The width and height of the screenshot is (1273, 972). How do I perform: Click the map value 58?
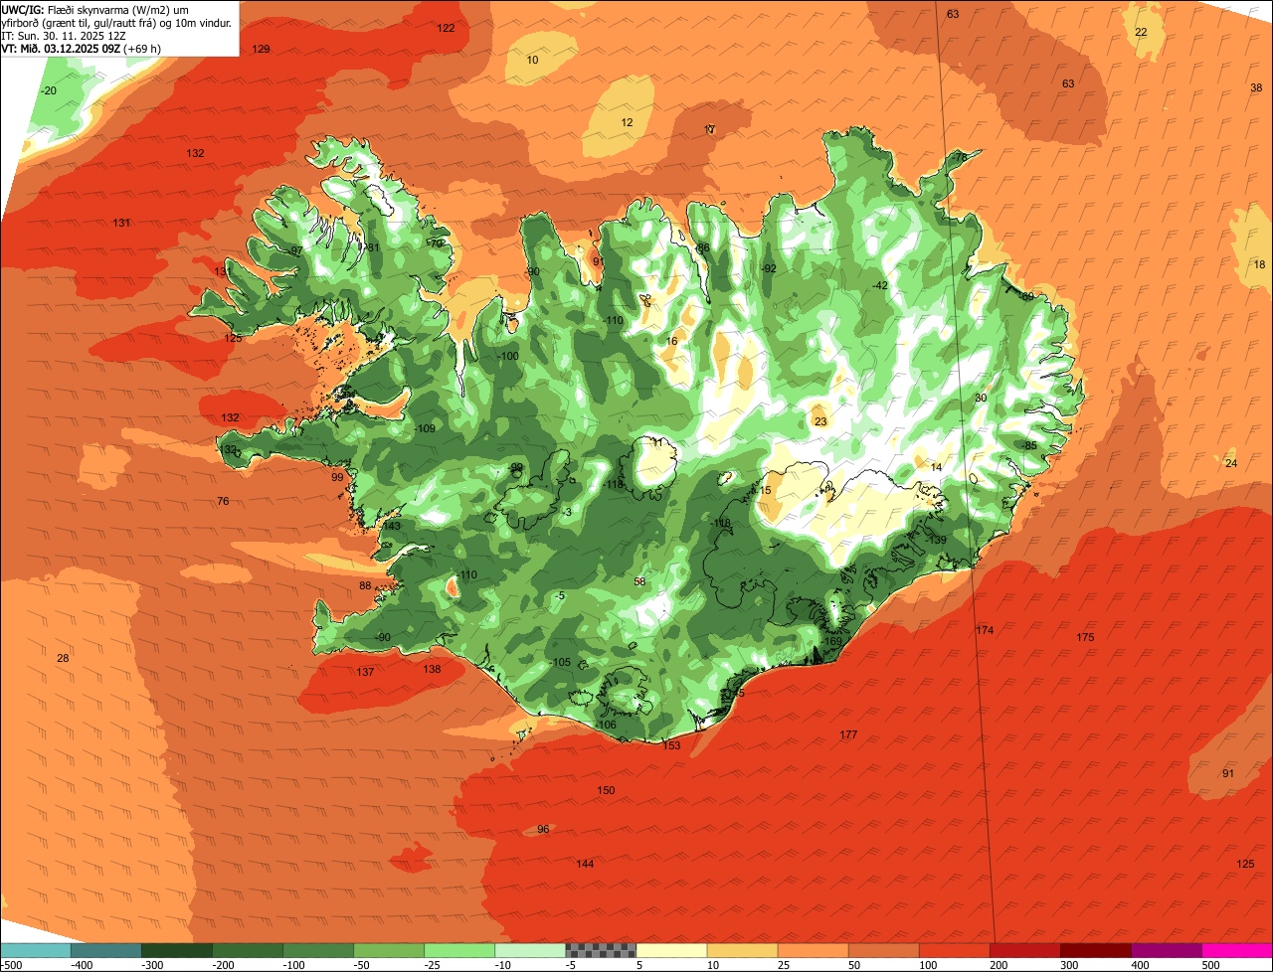click(639, 581)
